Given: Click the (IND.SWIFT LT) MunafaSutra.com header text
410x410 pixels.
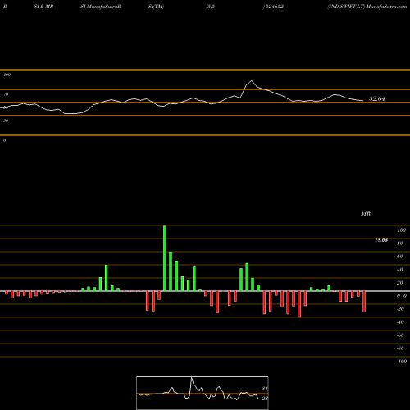Looking at the screenshot, I should click(367, 7).
